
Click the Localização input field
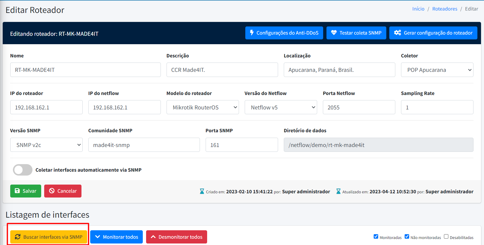pos(339,70)
